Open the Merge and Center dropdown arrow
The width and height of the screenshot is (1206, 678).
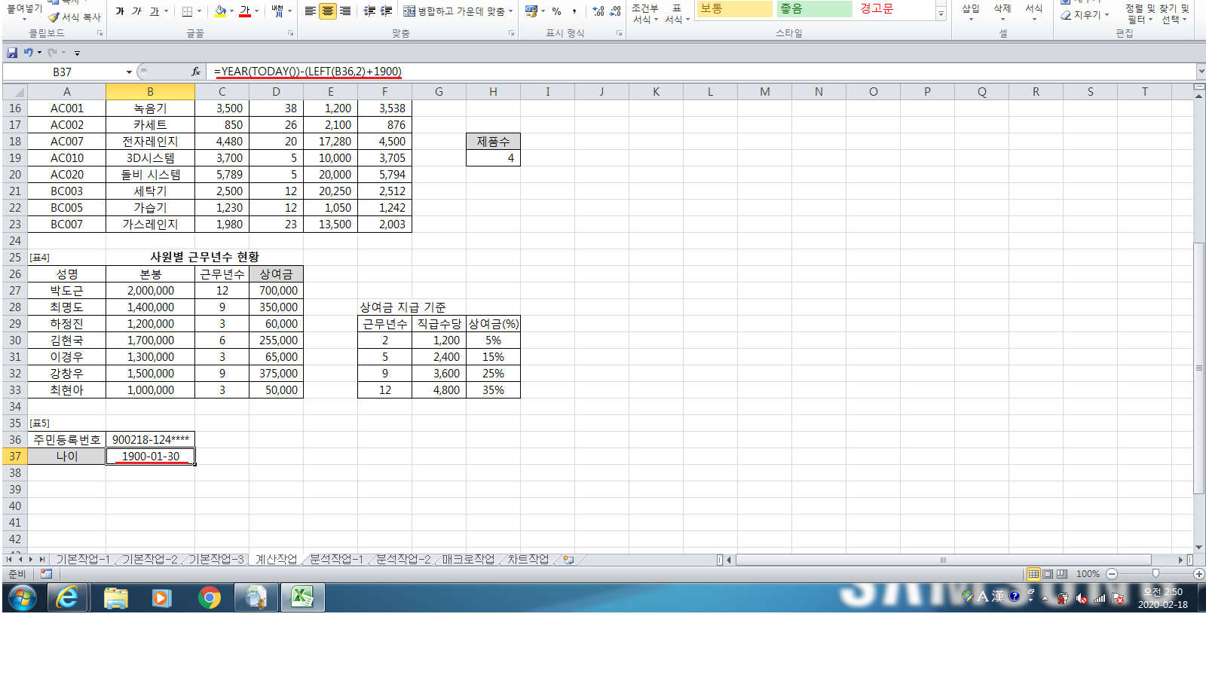(511, 11)
